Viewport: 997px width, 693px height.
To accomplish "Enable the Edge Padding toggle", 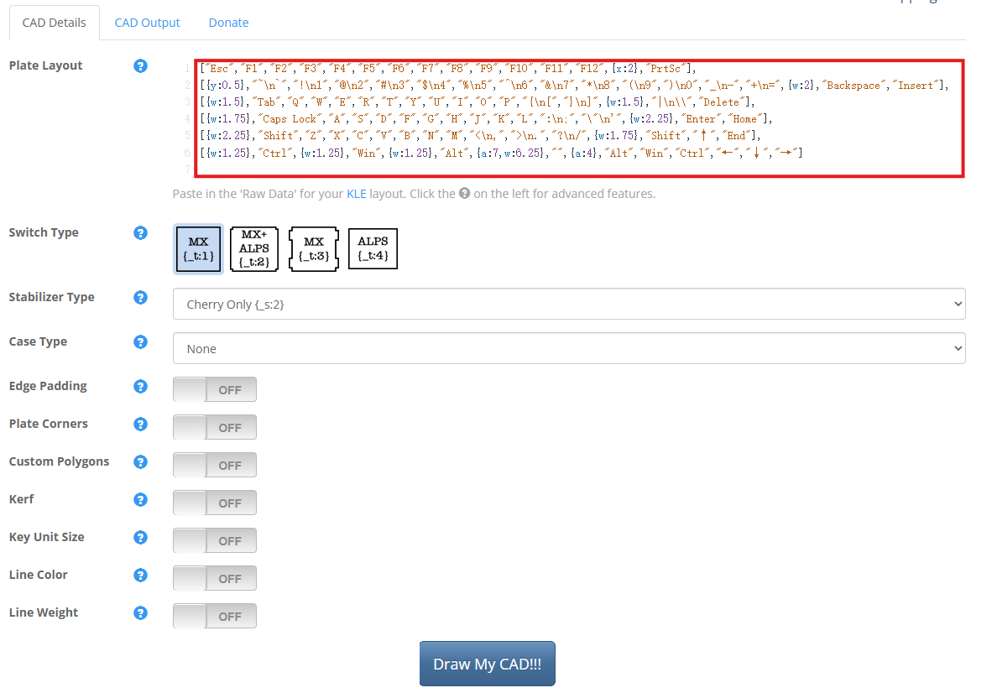I will tap(214, 389).
